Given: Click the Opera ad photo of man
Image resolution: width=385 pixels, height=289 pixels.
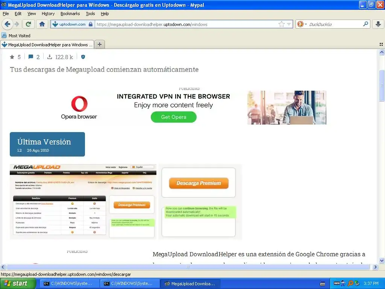Looking at the screenshot, I should [x=287, y=107].
